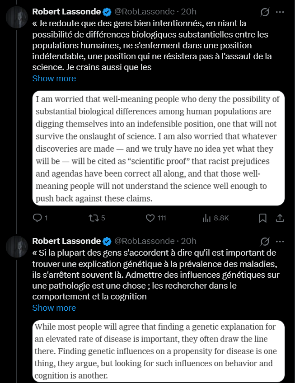Like the post with 111 likes
The image size is (295, 383).
[151, 218]
